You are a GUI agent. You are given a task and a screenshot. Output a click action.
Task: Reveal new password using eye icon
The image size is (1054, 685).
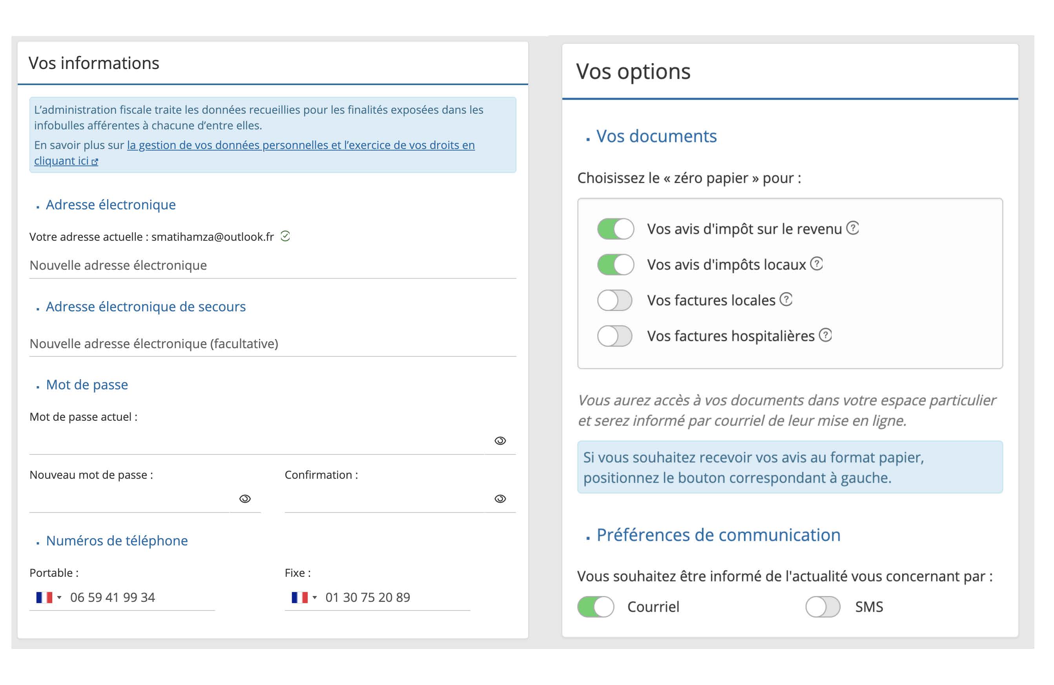click(245, 499)
